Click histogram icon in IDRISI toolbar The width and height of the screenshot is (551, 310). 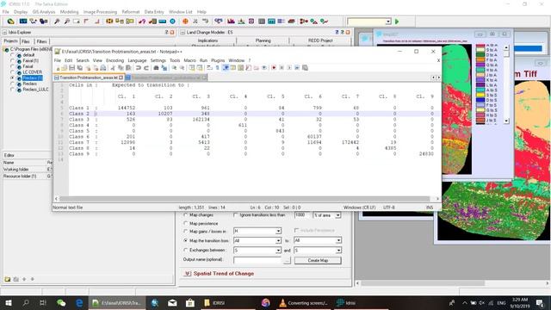coord(231,22)
